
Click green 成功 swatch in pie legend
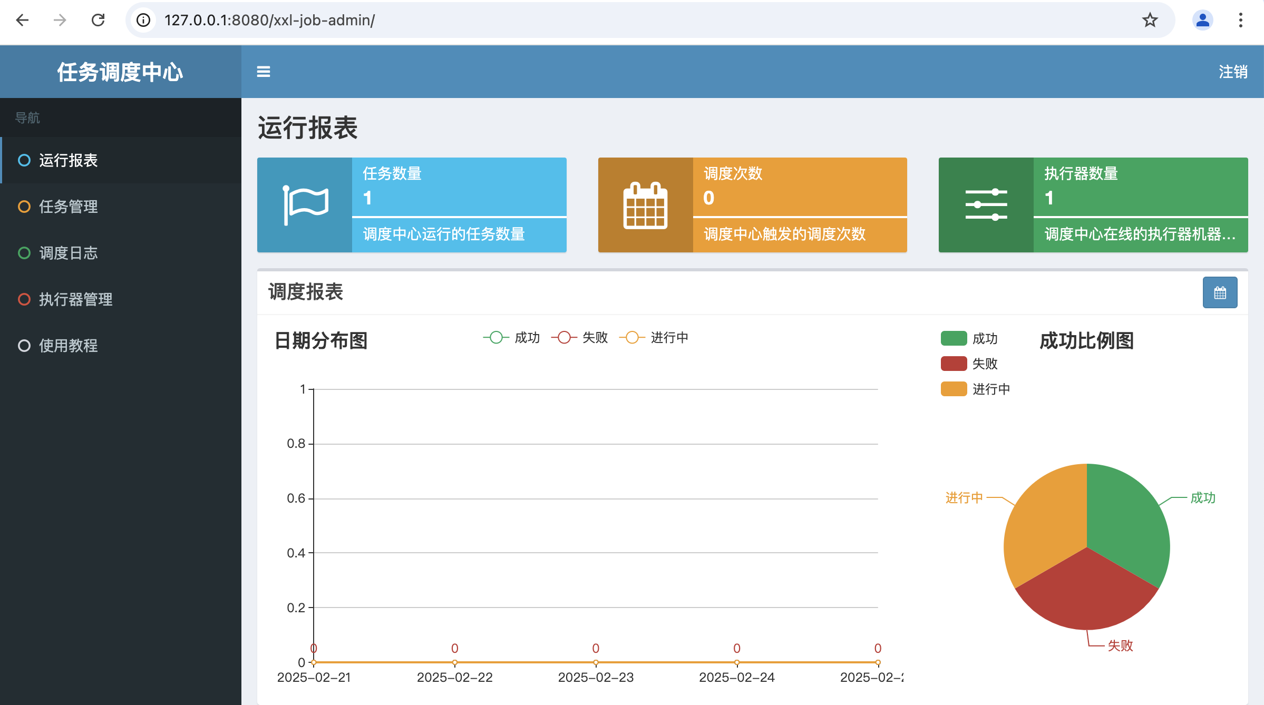coord(954,338)
